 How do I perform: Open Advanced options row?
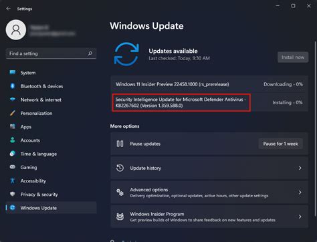pos(209,193)
